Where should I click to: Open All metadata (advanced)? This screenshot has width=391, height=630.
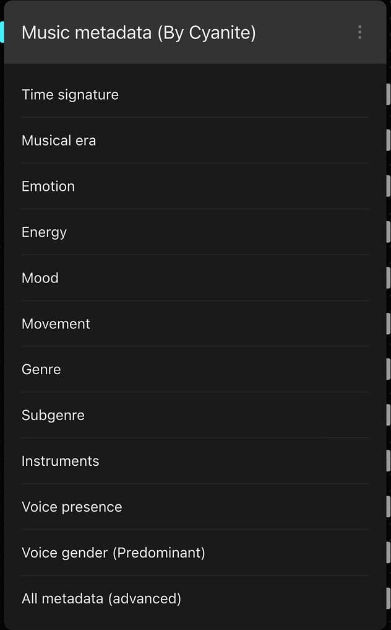coord(101,598)
